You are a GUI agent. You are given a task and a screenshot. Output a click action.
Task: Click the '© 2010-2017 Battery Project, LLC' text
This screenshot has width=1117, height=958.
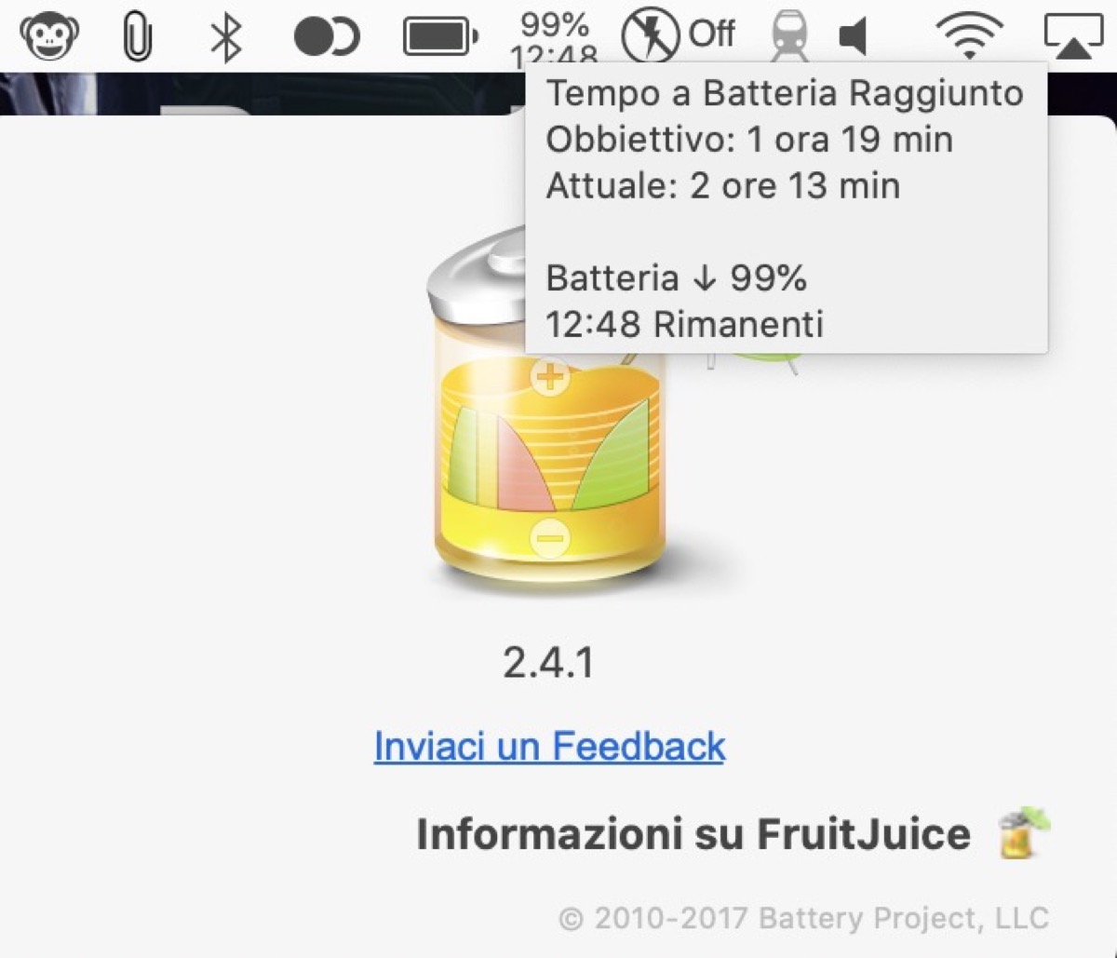(x=804, y=919)
